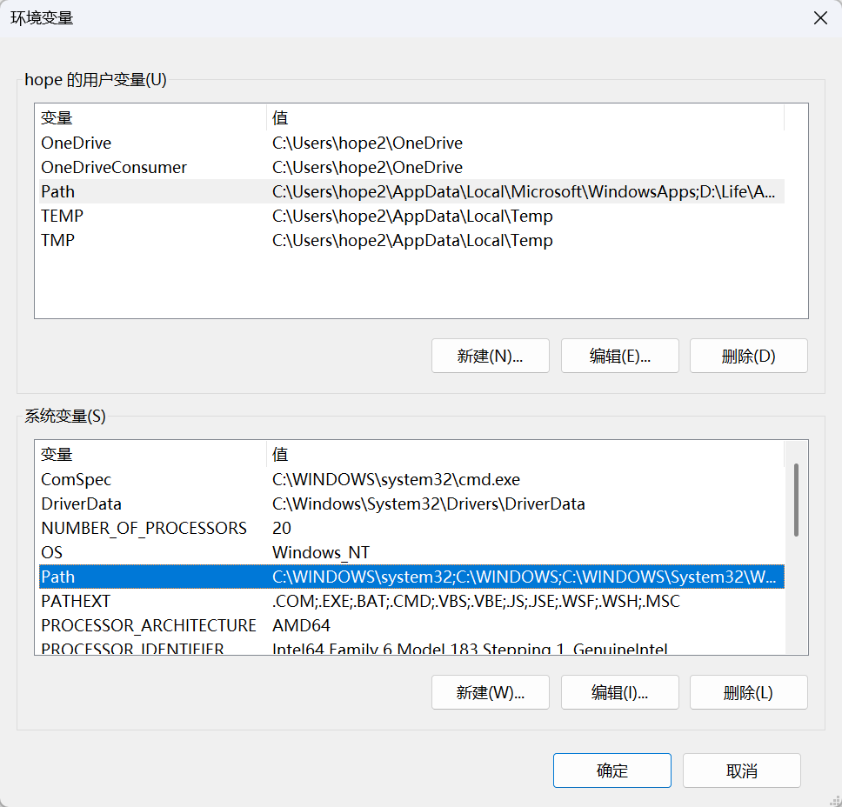Select the TEMP user variable
The image size is (842, 807).
coord(63,216)
